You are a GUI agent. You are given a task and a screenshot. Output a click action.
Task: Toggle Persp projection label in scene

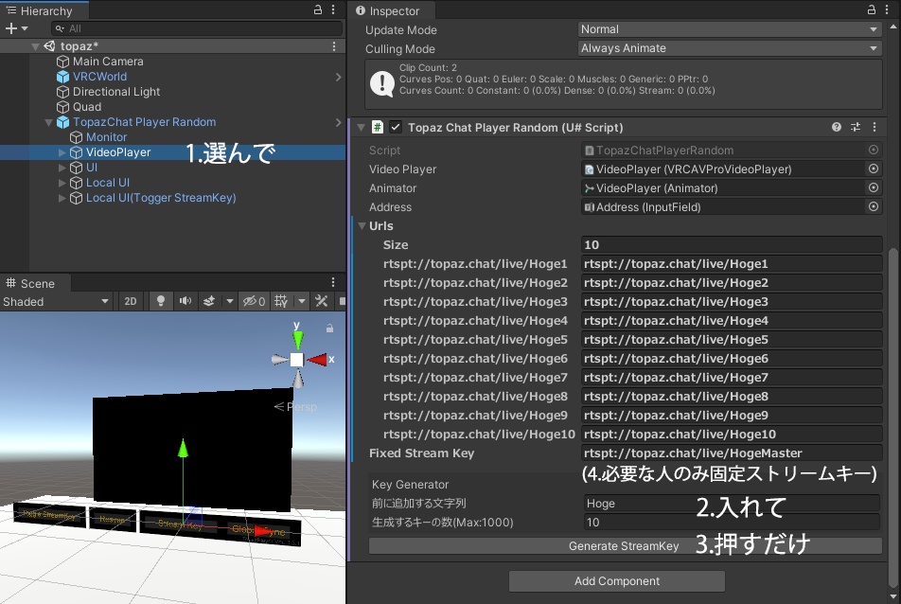[x=296, y=407]
